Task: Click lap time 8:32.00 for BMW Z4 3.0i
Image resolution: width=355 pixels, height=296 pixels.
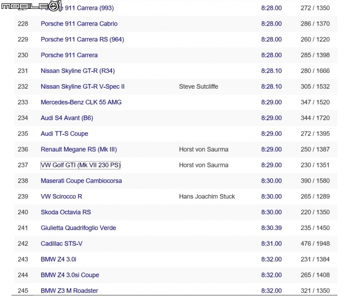Action: click(x=272, y=260)
